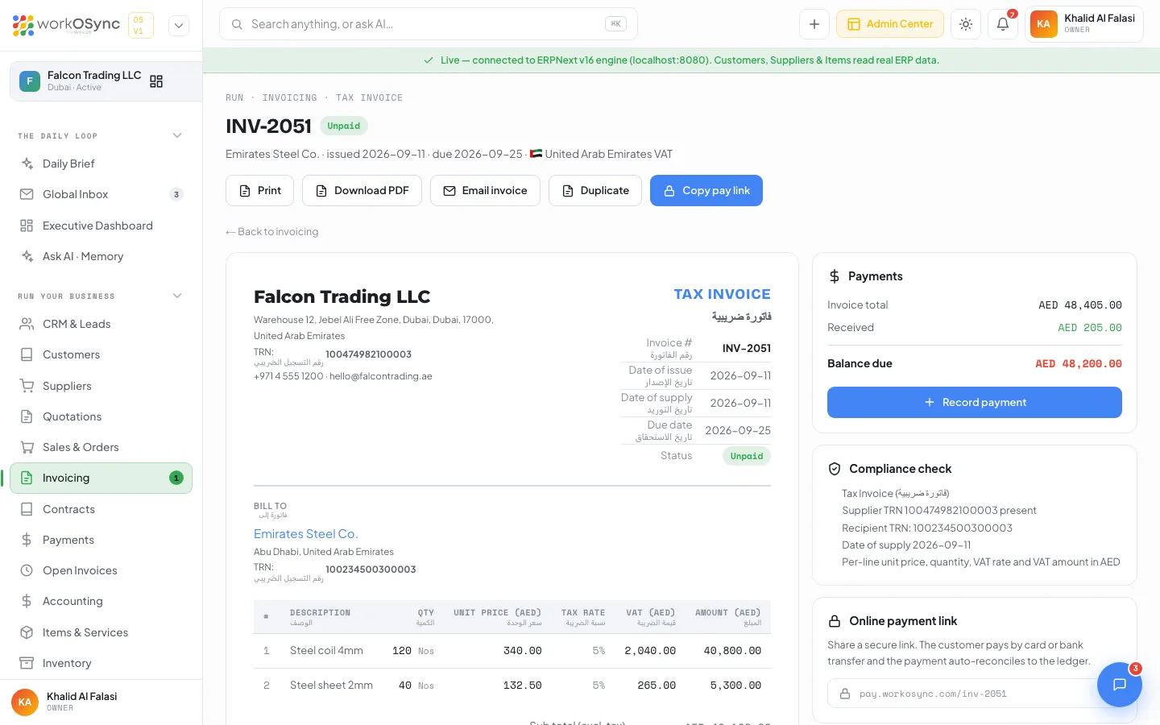Click the Quotations document icon

point(27,416)
